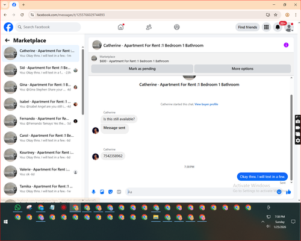Click the address bar URL
This screenshot has width=301, height=241.
70,15
